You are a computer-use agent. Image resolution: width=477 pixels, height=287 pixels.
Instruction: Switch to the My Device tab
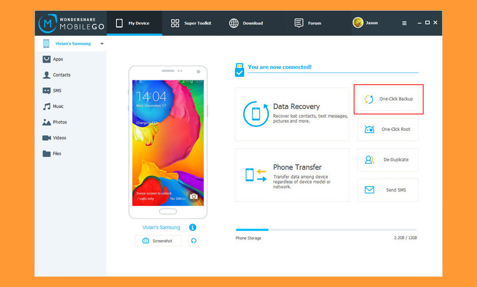134,23
